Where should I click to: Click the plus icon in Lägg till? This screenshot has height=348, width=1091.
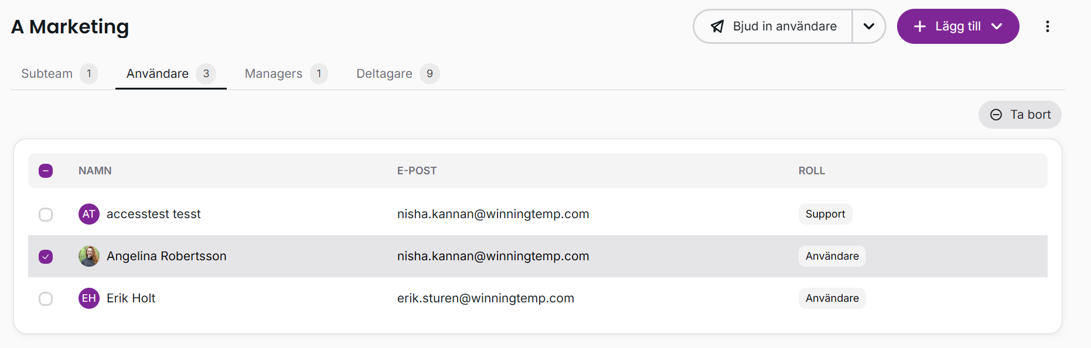click(x=920, y=26)
